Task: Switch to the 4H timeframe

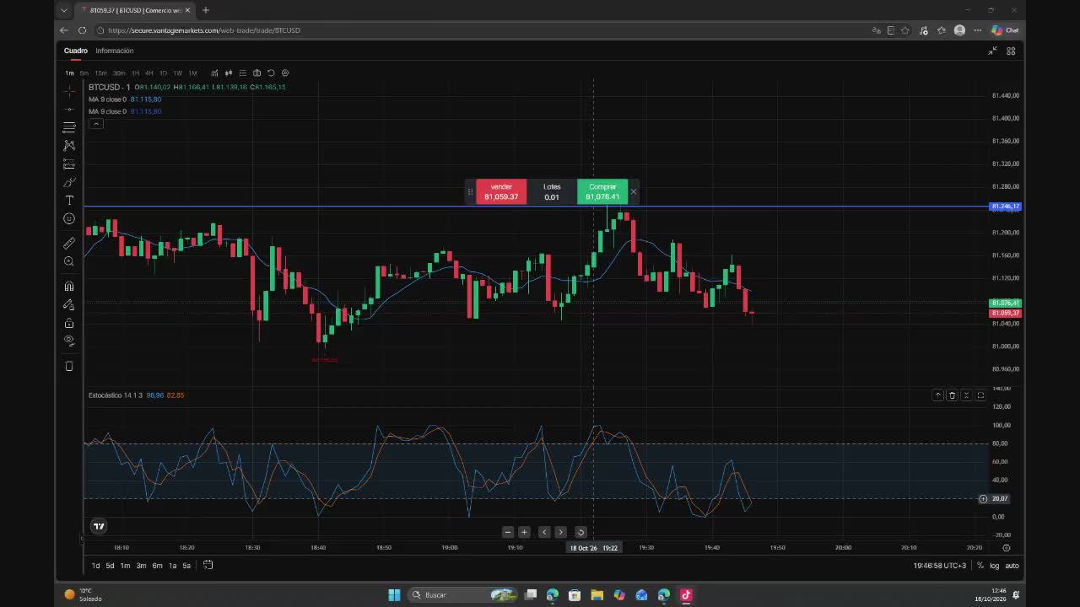Action: [x=149, y=73]
